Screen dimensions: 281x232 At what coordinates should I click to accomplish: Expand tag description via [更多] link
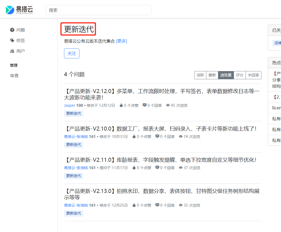coord(121,41)
